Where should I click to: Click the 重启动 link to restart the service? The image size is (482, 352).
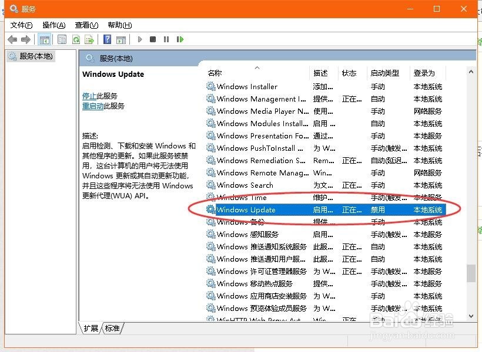[x=93, y=106]
